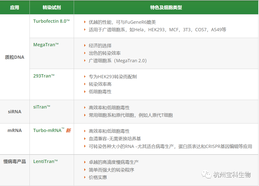Screen dimensions: 259x186
Task: Click text 低细胞毒性 in 293Tran row
Action: 100,92
